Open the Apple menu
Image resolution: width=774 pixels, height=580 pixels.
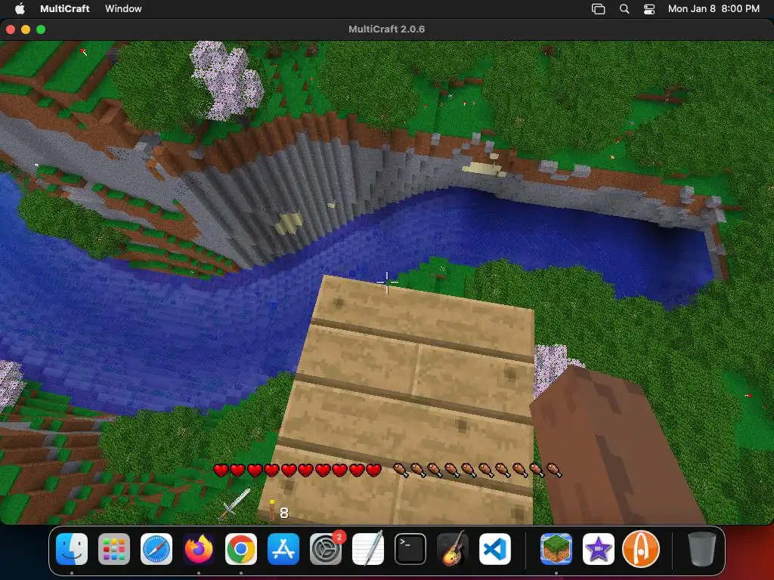pos(19,8)
